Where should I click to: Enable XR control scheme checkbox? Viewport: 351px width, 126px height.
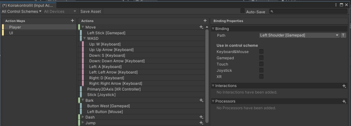[261, 76]
